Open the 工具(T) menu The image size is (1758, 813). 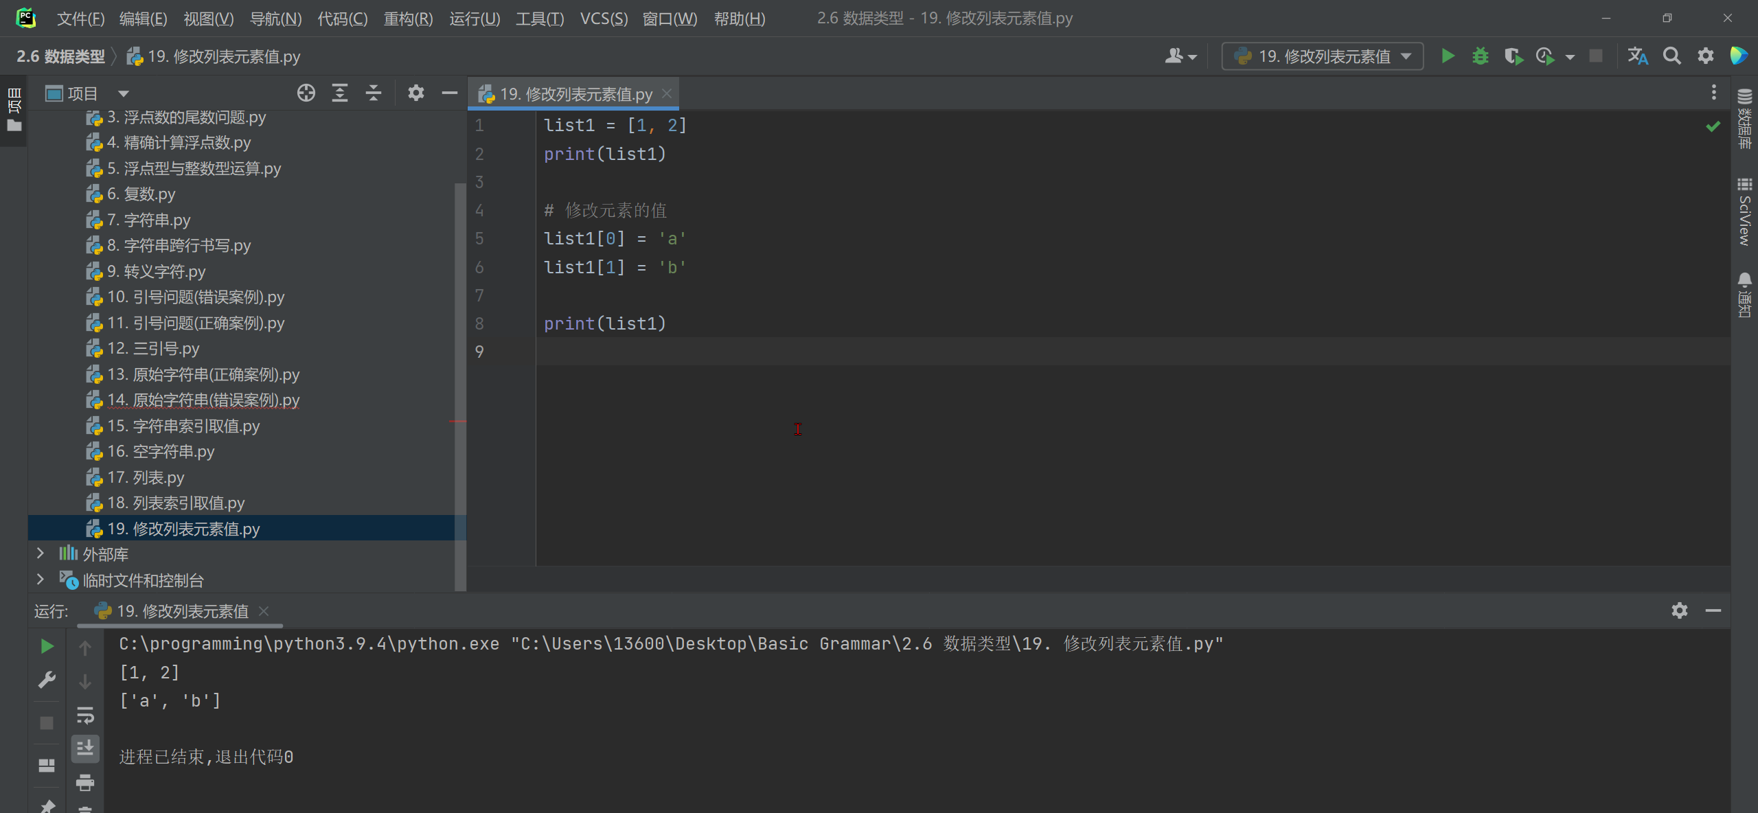pos(540,19)
